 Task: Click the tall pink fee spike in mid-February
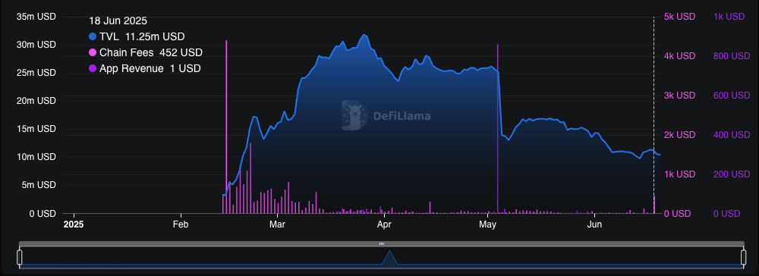226,127
